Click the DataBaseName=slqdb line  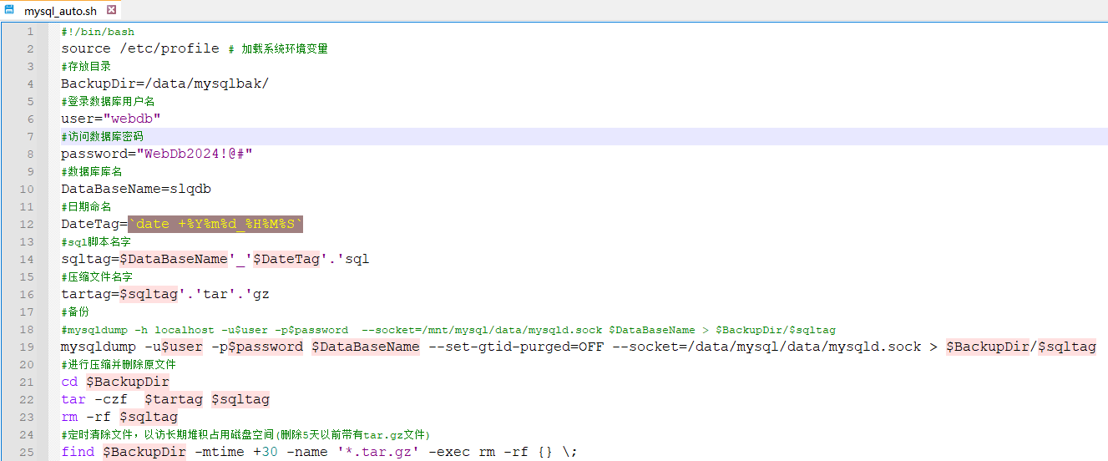[x=135, y=190]
